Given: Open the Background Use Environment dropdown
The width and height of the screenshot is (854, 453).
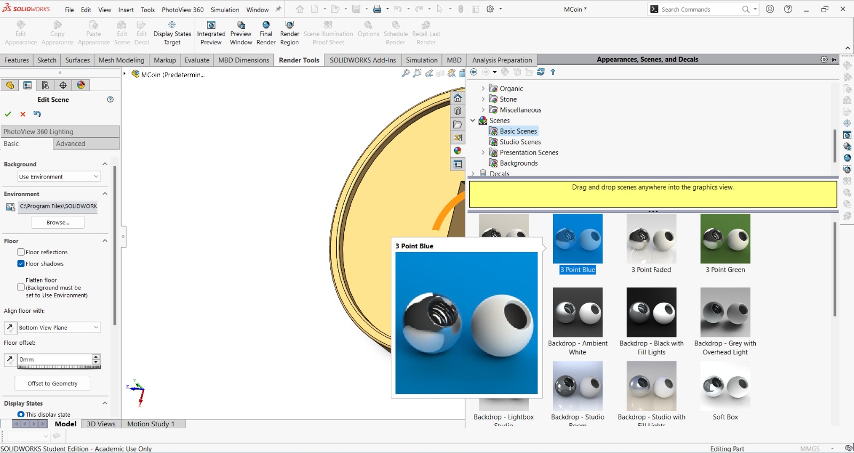Looking at the screenshot, I should [x=59, y=176].
